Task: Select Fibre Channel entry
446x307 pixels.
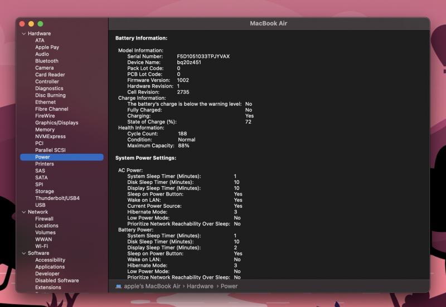Action: tap(52, 109)
